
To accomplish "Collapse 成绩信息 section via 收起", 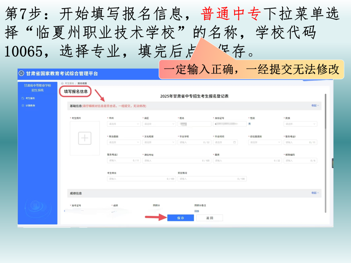I will [315, 193].
